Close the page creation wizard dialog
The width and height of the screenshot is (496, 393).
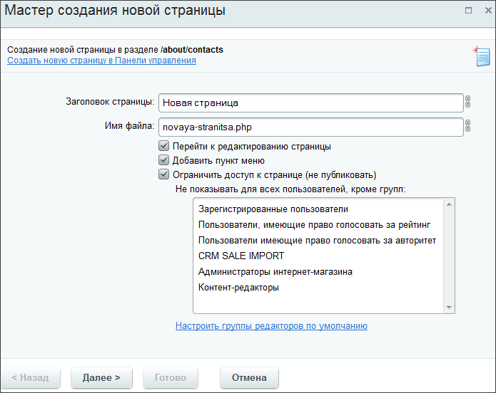click(484, 11)
